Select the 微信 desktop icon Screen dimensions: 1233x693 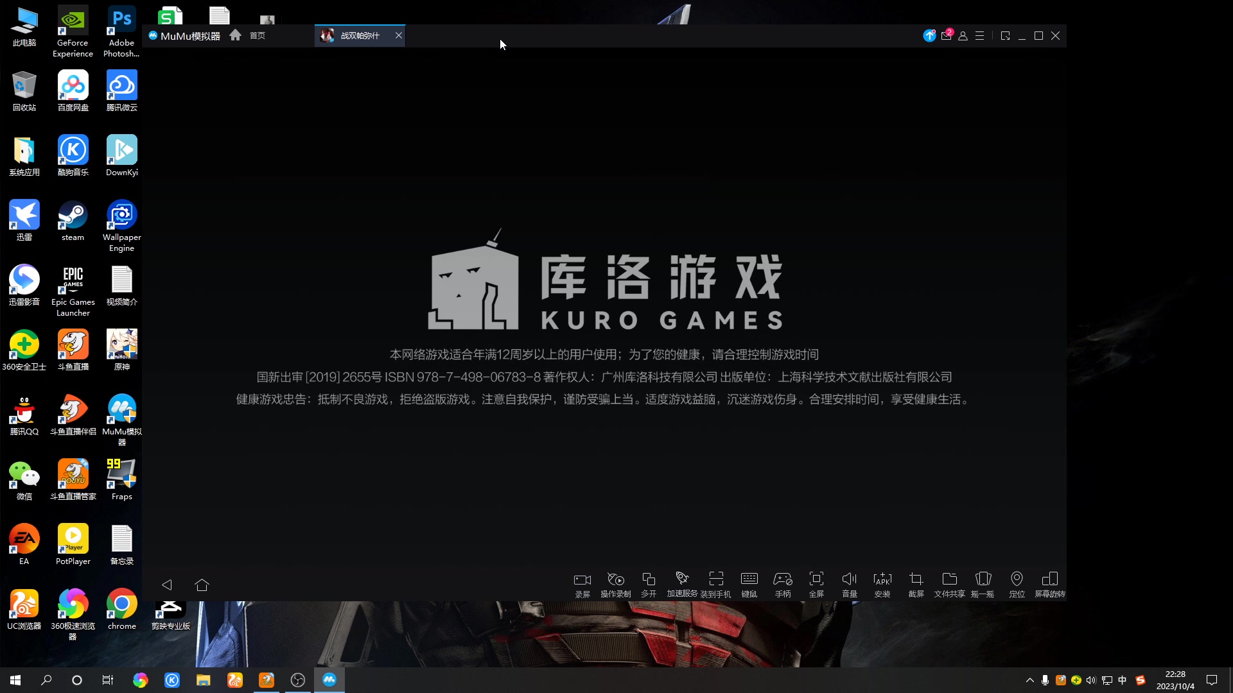(x=24, y=480)
